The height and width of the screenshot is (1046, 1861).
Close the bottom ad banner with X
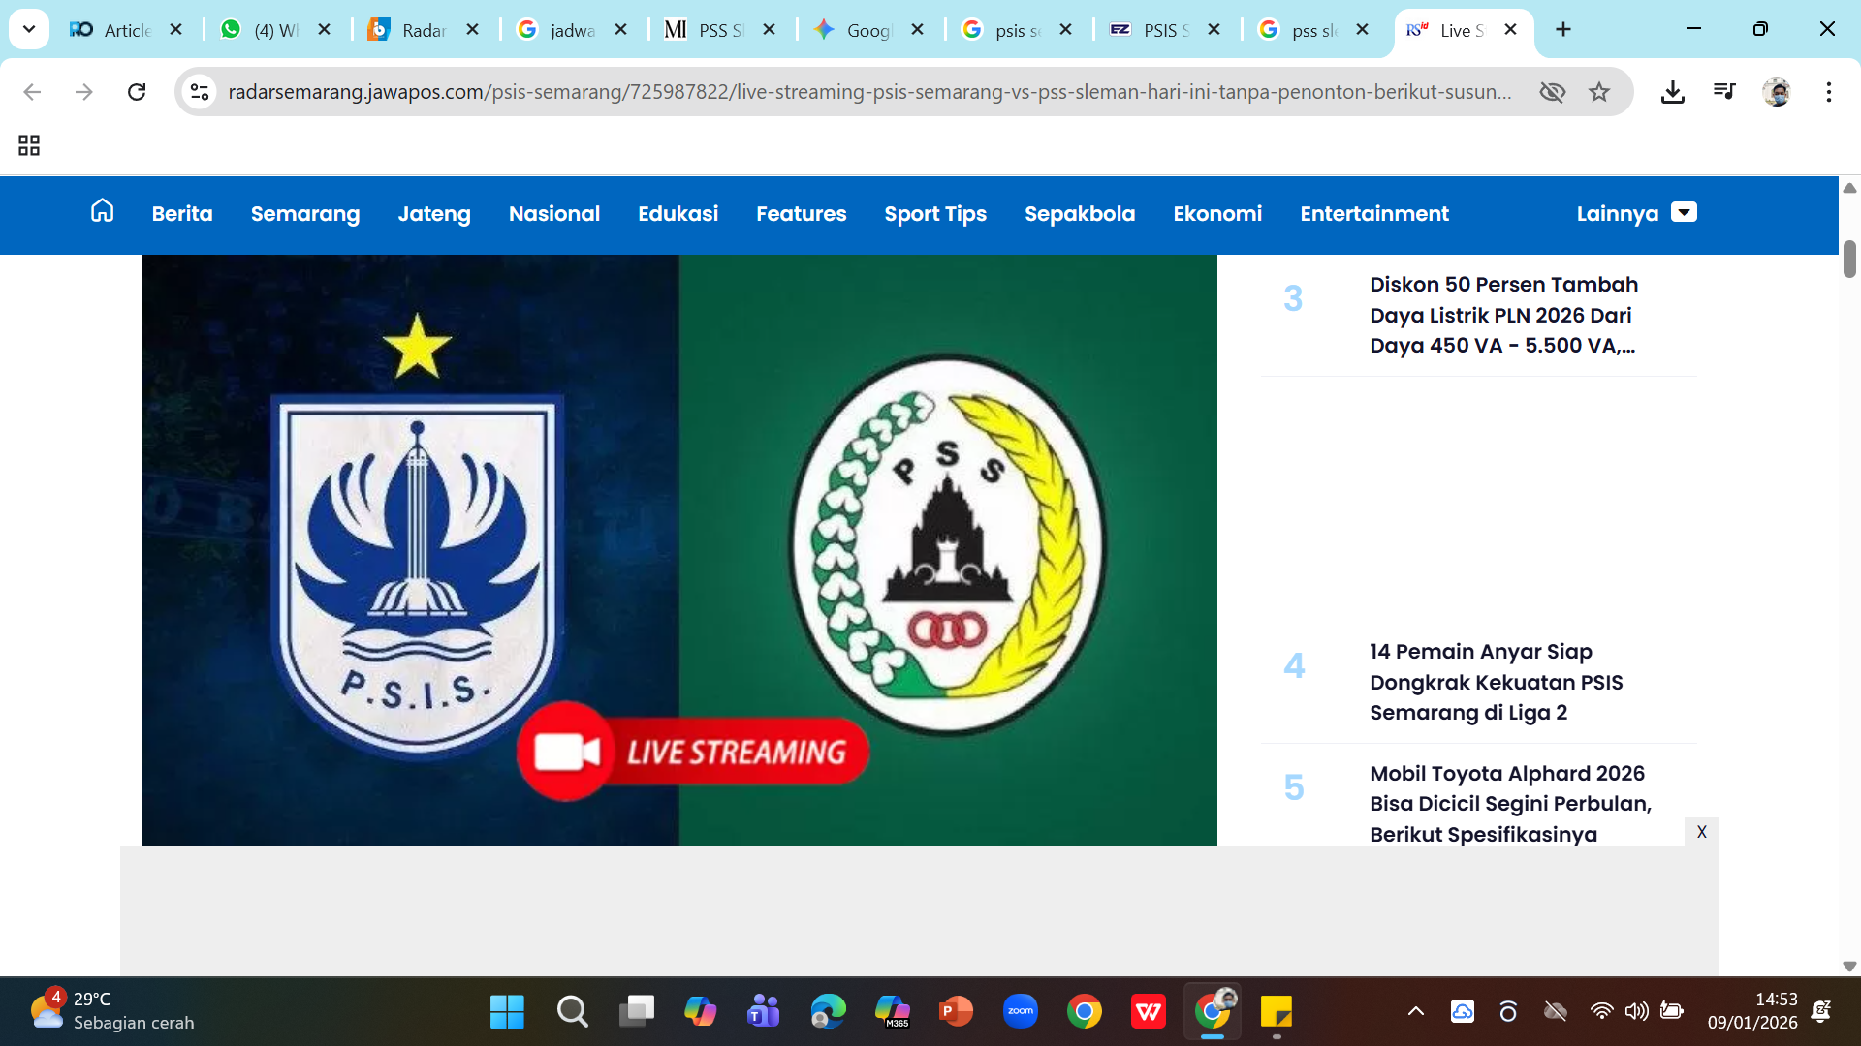(1701, 832)
